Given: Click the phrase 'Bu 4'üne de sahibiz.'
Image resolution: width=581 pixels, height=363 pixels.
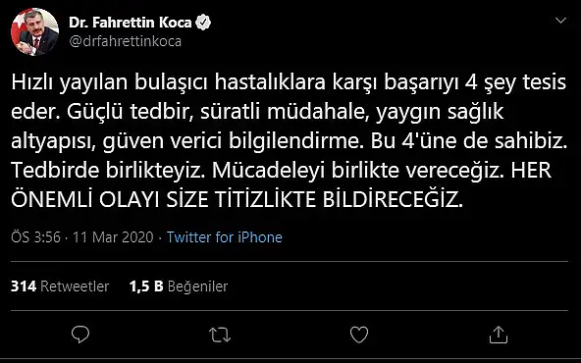Looking at the screenshot, I should [469, 142].
